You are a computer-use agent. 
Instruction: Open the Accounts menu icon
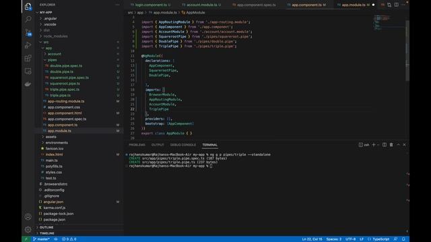pos(28,216)
